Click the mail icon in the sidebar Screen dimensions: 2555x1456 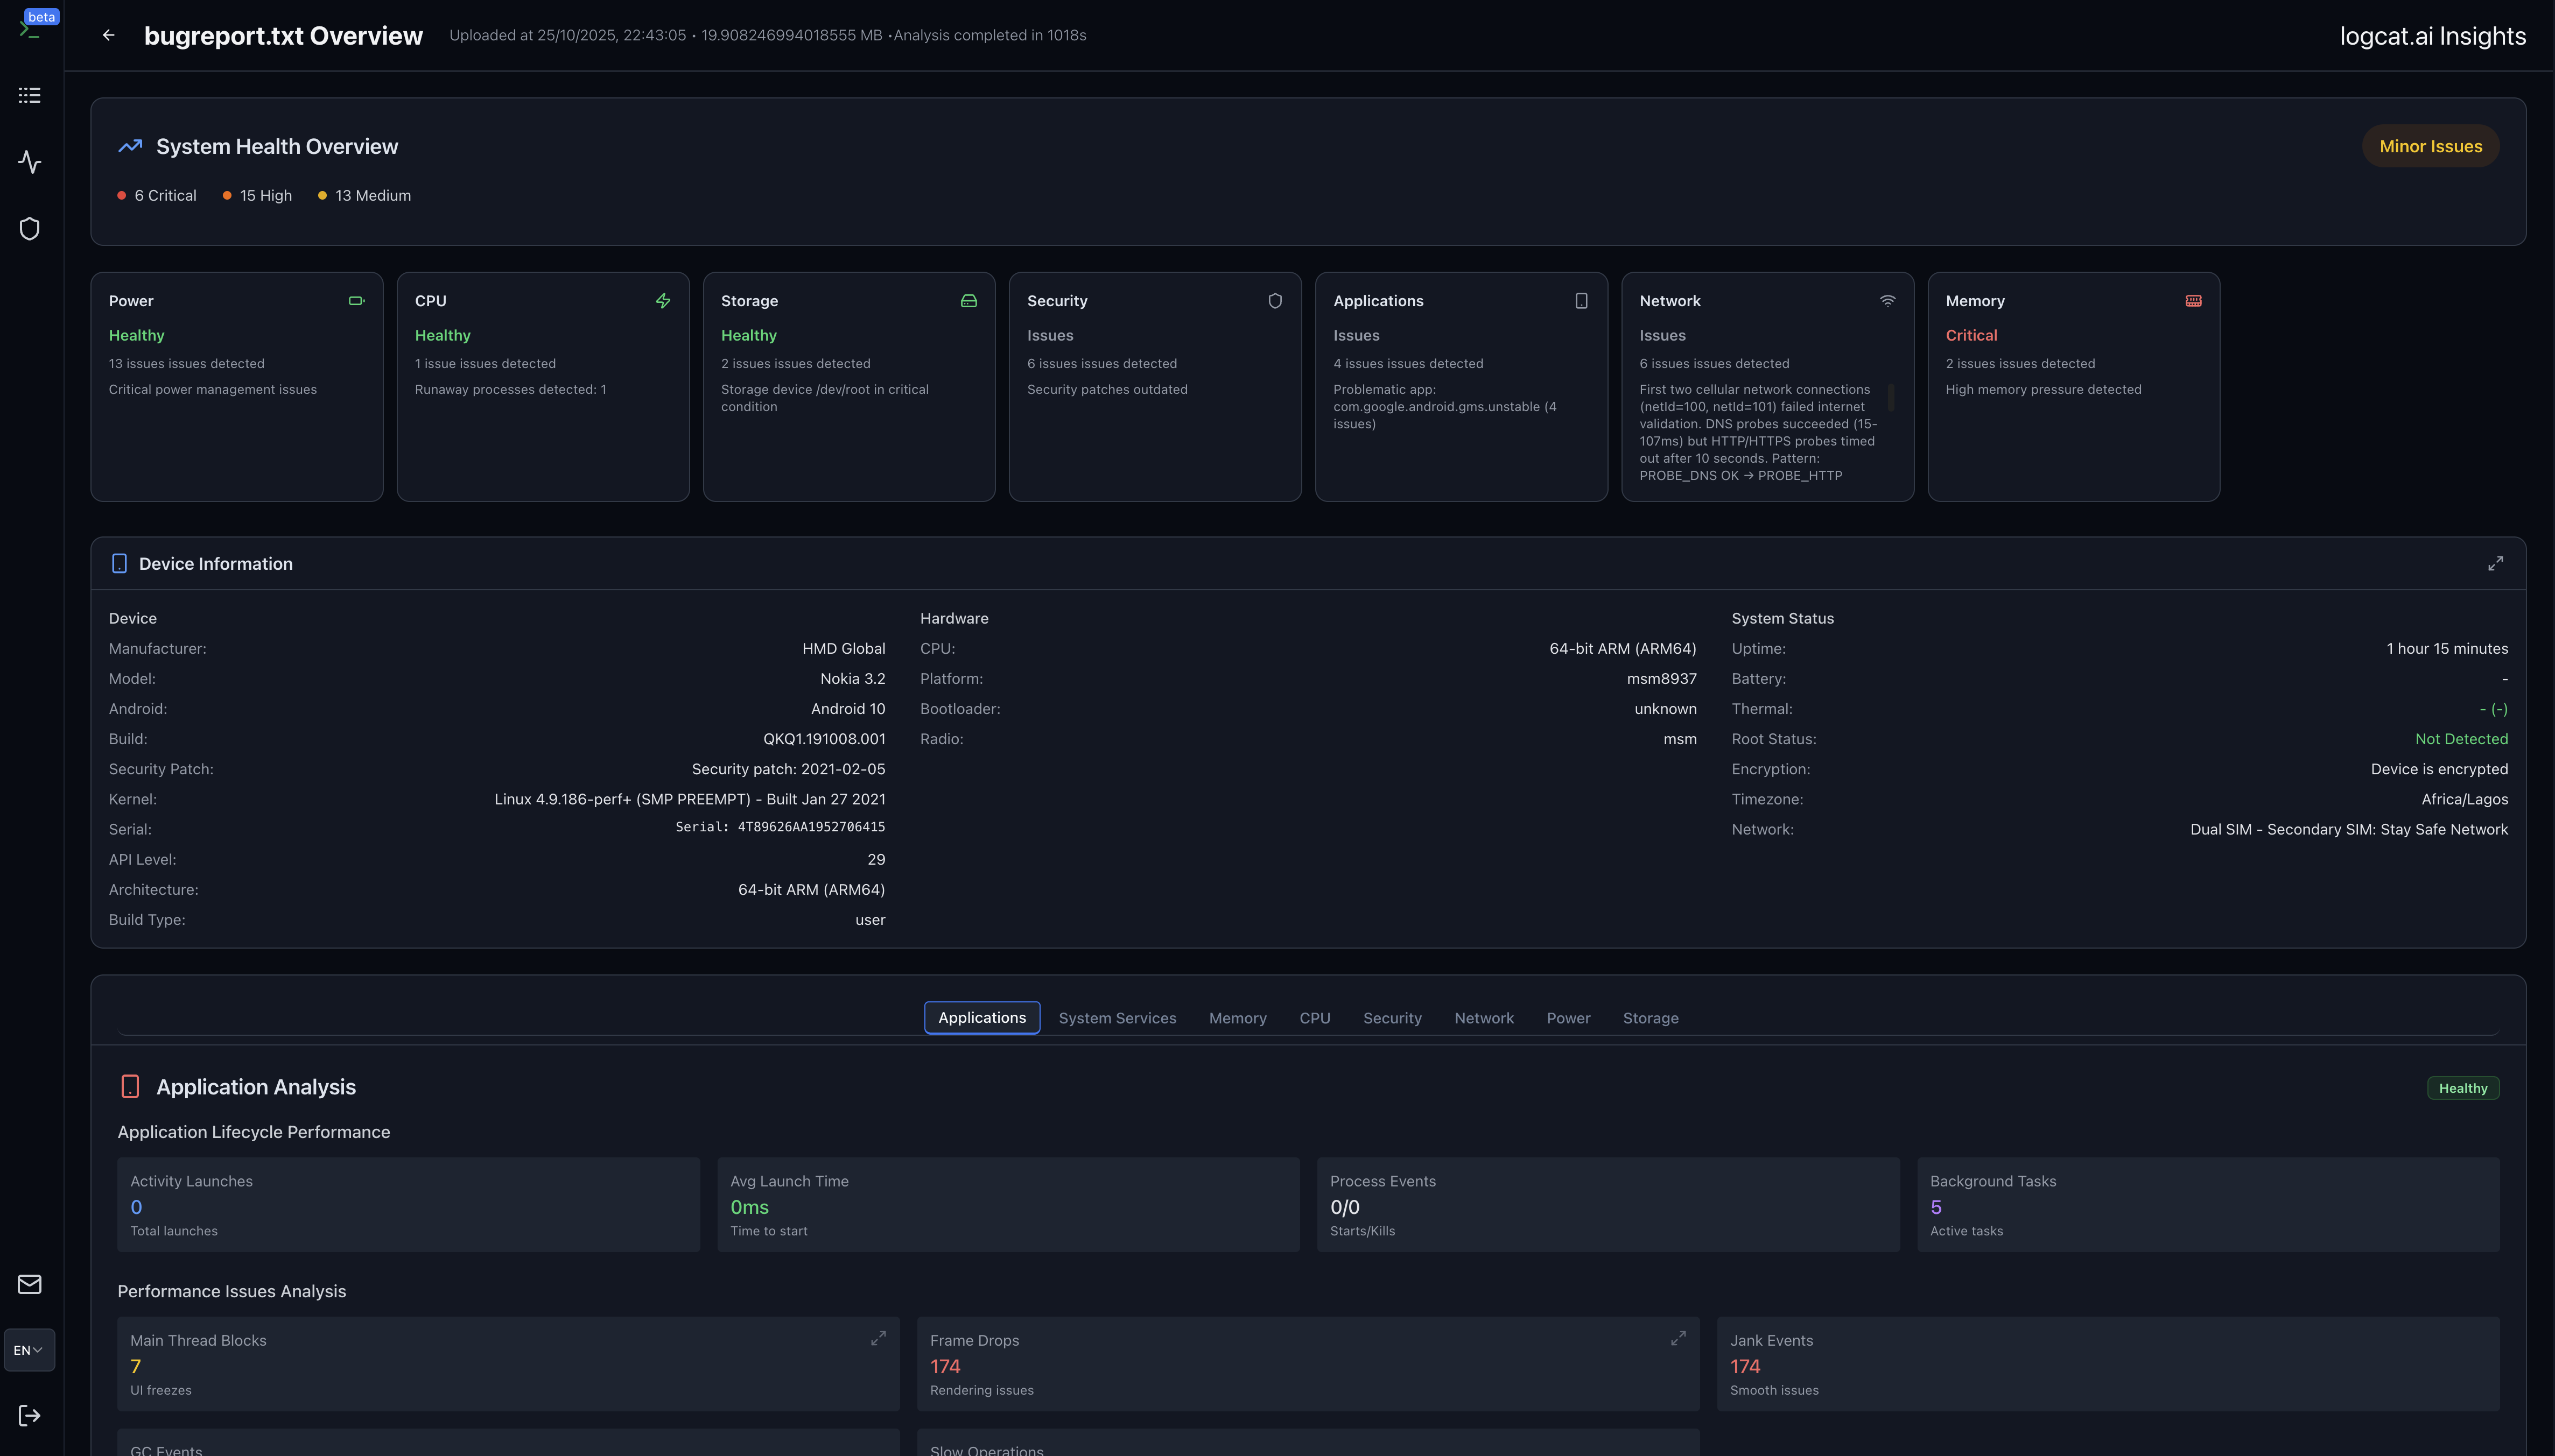[x=29, y=1284]
